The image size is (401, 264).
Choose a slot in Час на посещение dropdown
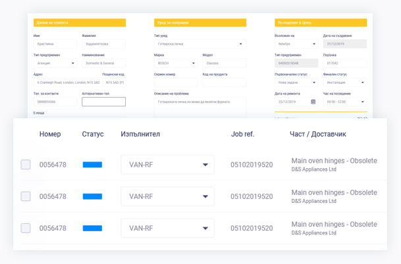click(345, 102)
